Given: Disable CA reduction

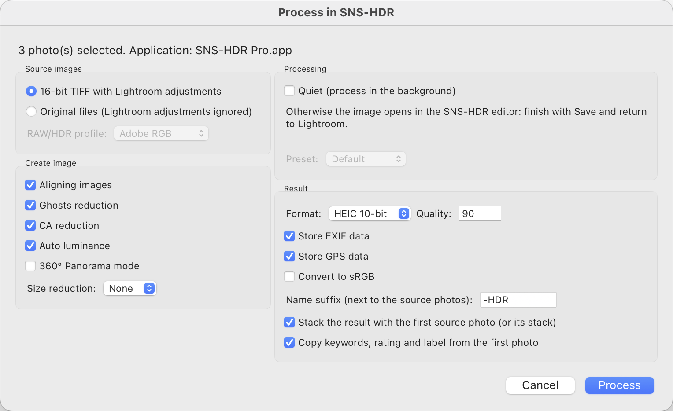Looking at the screenshot, I should pos(30,225).
